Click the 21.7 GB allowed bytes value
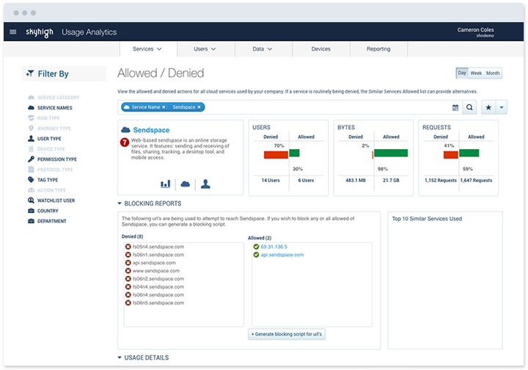 click(391, 181)
